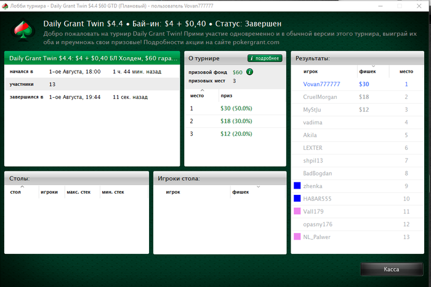Click pink color swatch next to Vall179
This screenshot has width=431, height=287.
[297, 211]
